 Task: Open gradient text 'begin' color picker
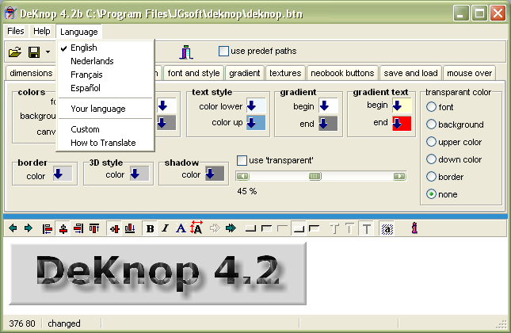397,105
